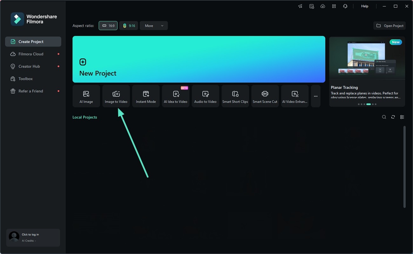413x254 pixels.
Task: Open the AI Video Enhancer tool
Action: tap(295, 96)
